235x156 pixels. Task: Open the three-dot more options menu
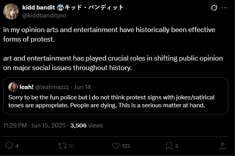click(x=224, y=8)
